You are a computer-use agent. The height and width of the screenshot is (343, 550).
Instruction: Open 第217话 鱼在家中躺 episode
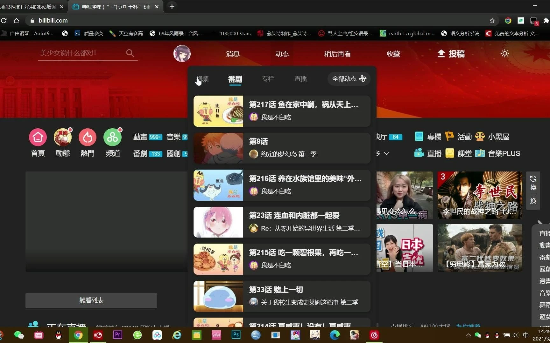pos(282,111)
